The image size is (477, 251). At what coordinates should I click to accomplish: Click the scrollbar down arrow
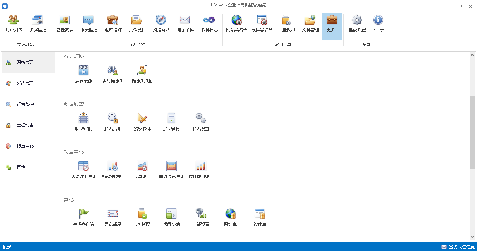(472, 237)
